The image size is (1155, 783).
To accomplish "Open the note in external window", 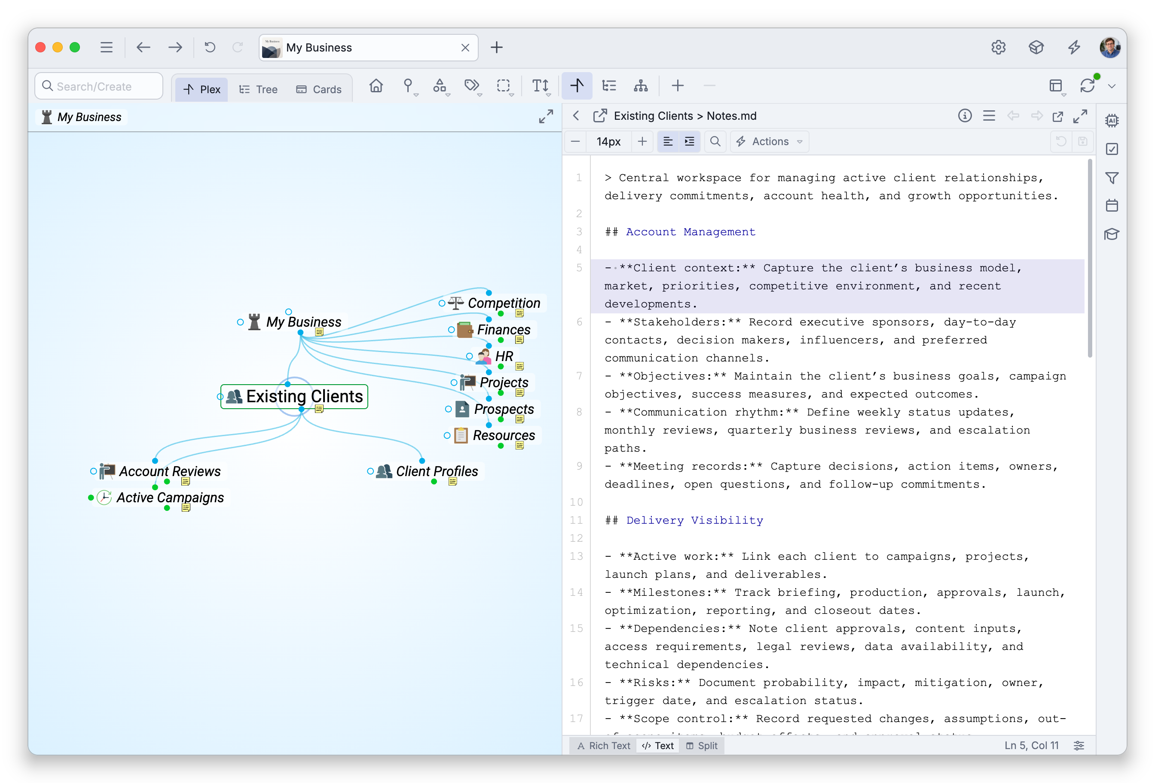I will (1057, 116).
